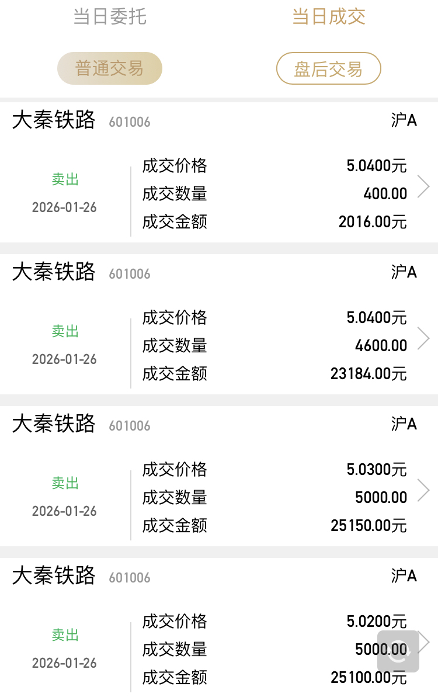
Task: Tap the floating refresh icon
Action: [398, 651]
